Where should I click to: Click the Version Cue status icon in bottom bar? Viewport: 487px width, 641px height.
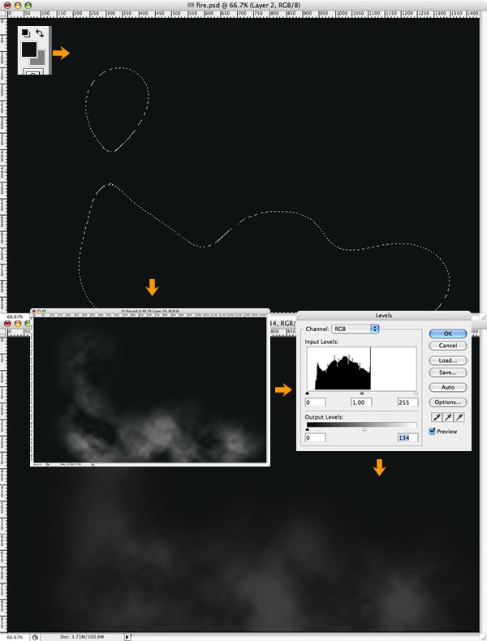coord(35,637)
